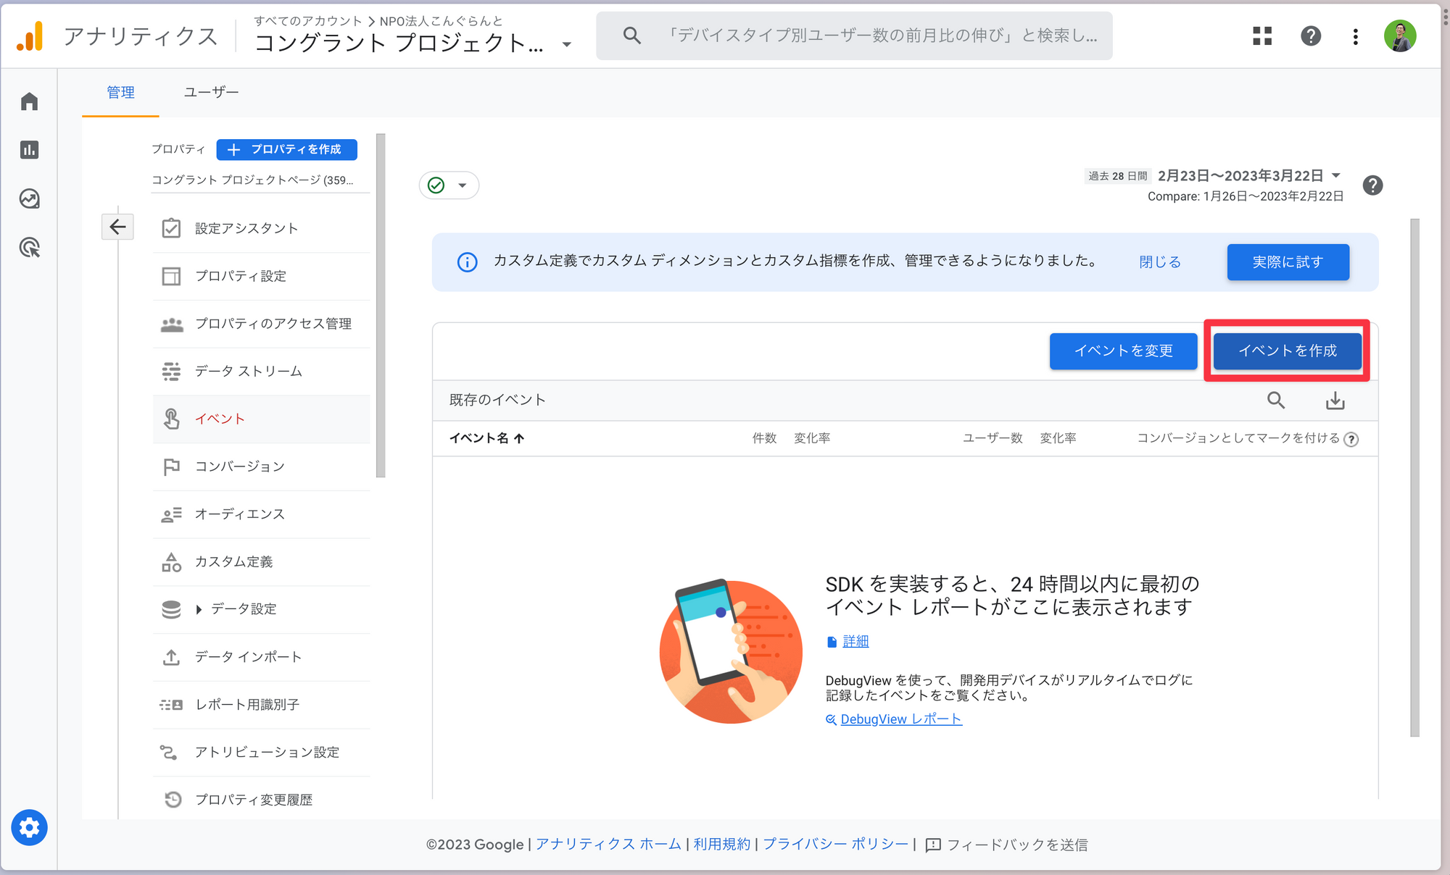Open the date range dropdown
Screen dimensions: 1450x875
1335,175
